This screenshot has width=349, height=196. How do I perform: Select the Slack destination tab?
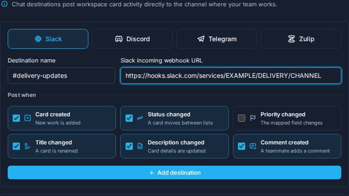tap(48, 39)
